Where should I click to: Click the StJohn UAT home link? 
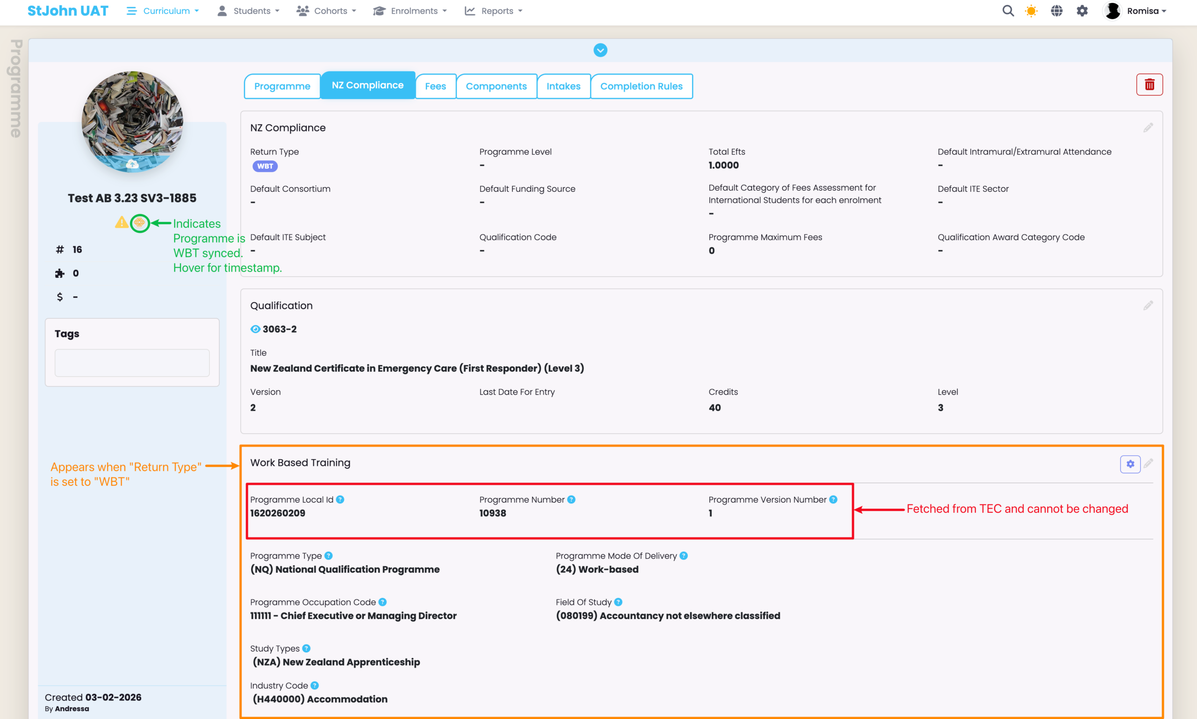(68, 11)
